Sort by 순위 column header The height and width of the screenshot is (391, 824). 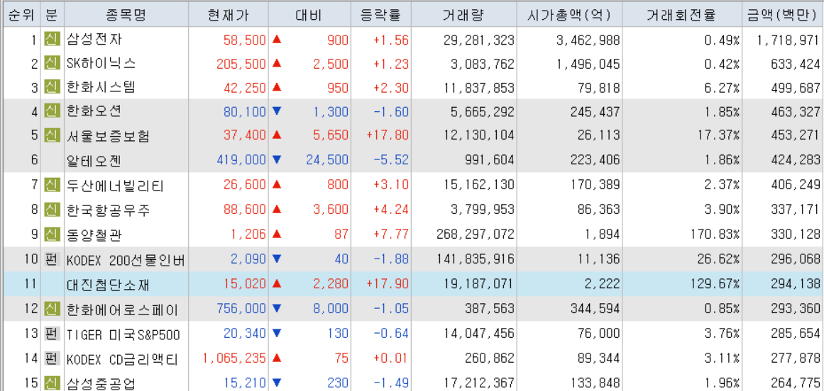21,15
